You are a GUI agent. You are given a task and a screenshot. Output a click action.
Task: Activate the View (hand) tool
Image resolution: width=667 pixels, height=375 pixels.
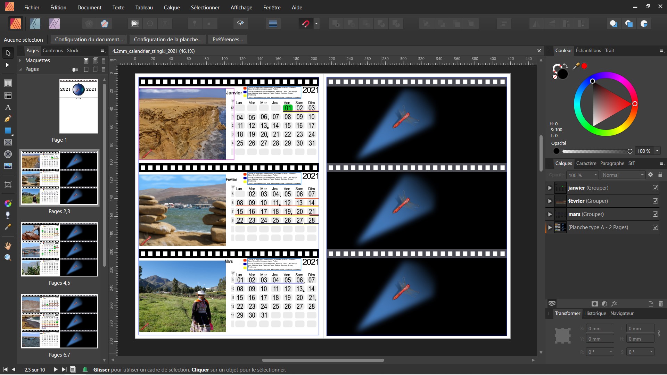click(8, 246)
